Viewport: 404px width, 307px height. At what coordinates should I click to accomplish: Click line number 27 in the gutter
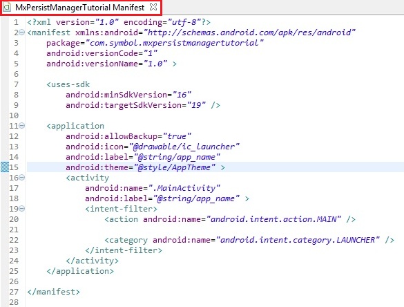pyautogui.click(x=14, y=292)
